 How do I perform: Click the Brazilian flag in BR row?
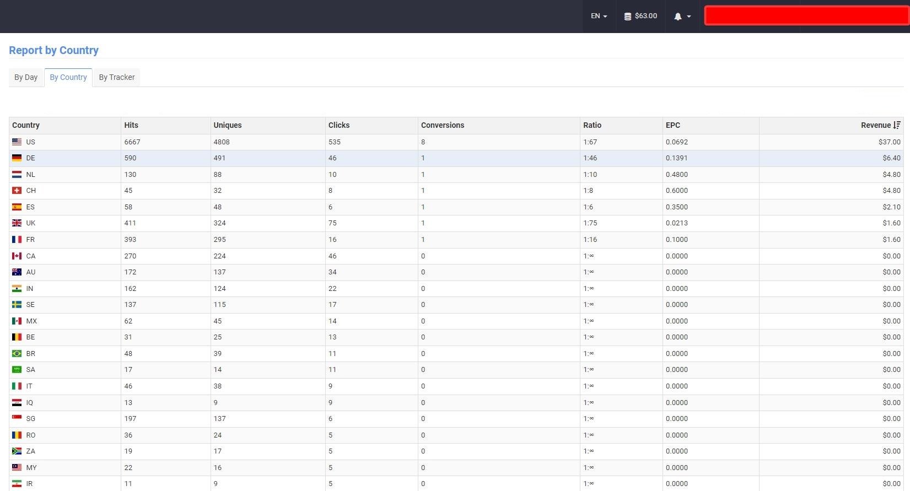coord(17,354)
